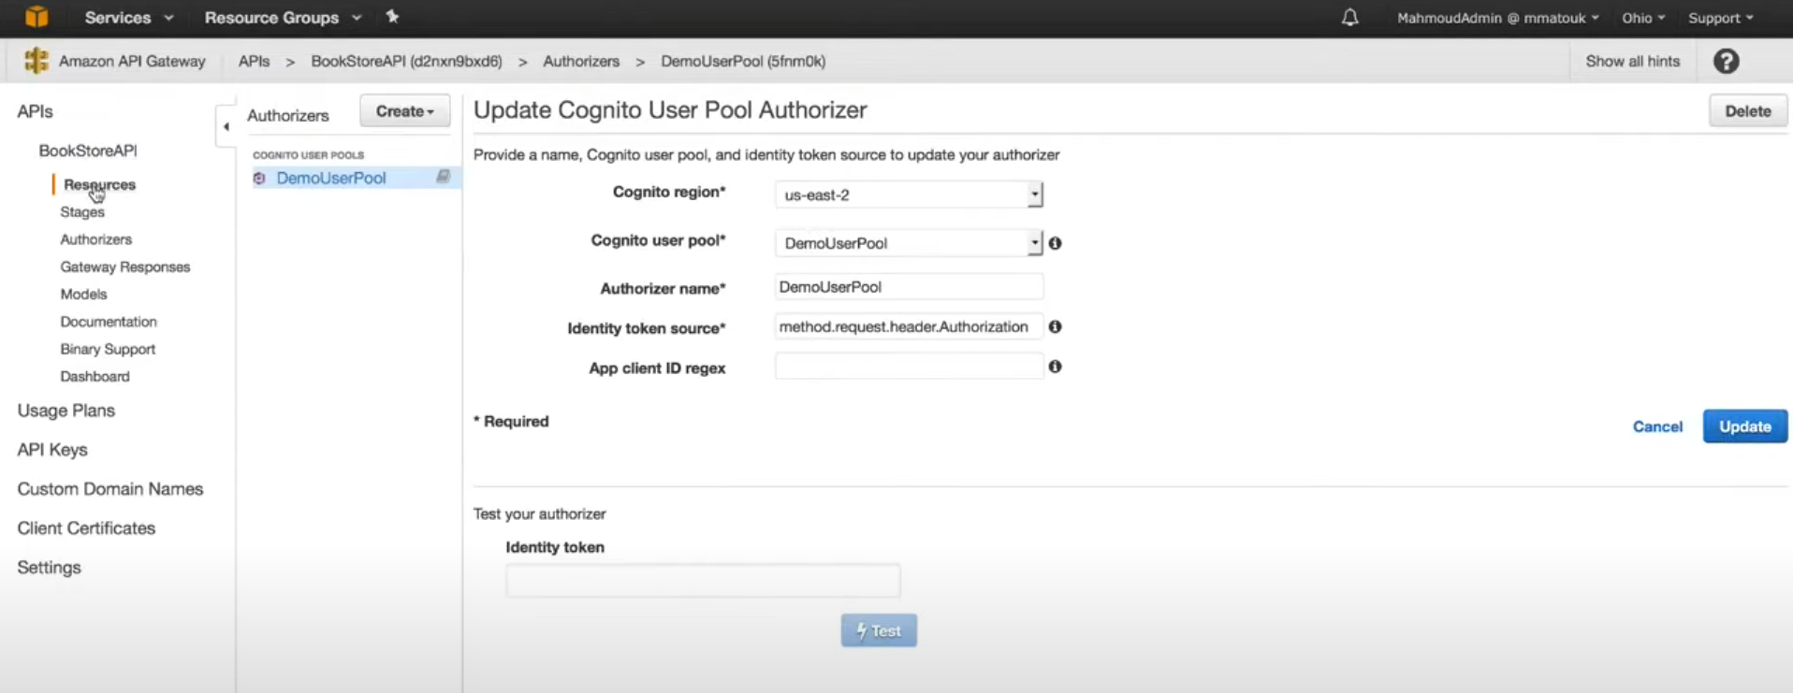Open Models in the sidebar
Viewport: 1793px width, 693px height.
pyautogui.click(x=83, y=294)
